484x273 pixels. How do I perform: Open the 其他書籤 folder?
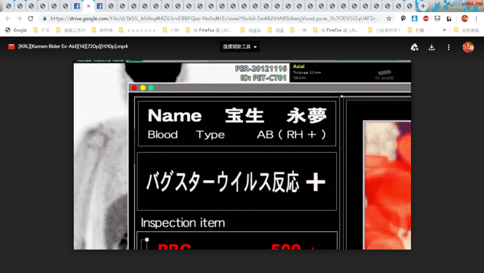click(467, 30)
